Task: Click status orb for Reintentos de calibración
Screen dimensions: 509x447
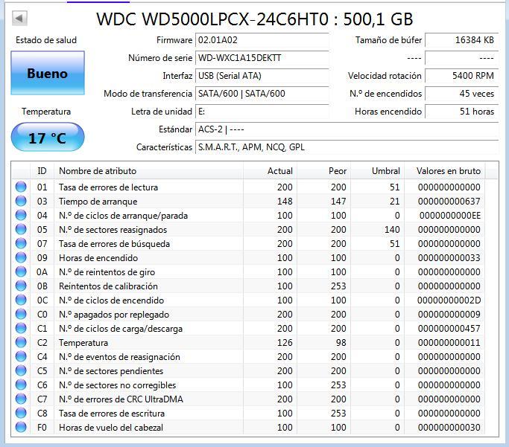Action: (21, 286)
